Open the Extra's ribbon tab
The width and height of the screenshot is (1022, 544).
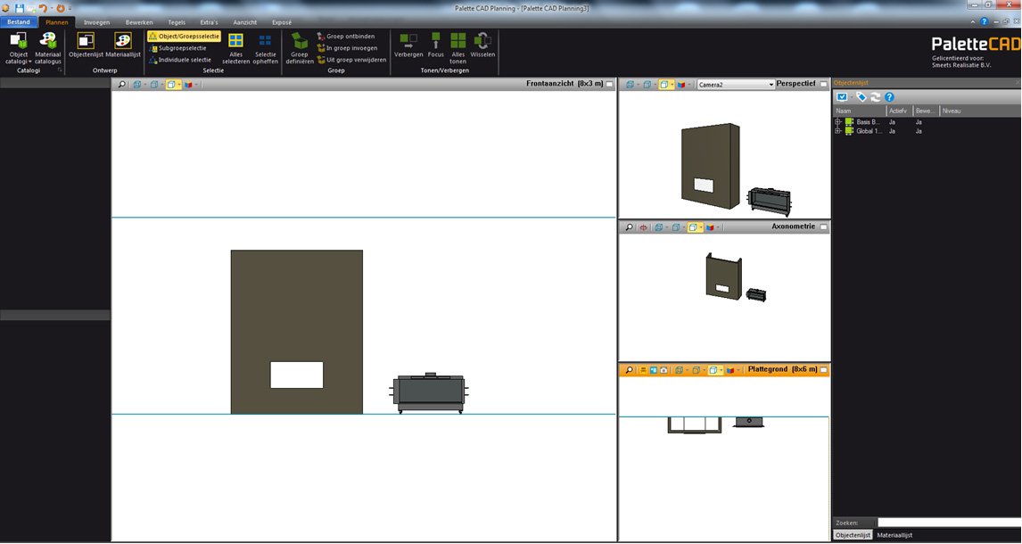click(x=209, y=22)
